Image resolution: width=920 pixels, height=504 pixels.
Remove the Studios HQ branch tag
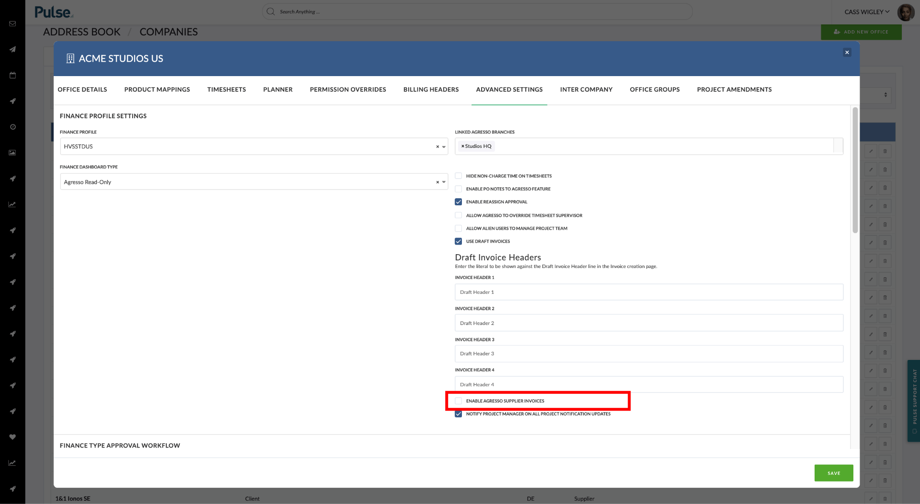click(462, 146)
